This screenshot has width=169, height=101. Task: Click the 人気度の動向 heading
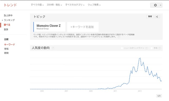coord(41,48)
